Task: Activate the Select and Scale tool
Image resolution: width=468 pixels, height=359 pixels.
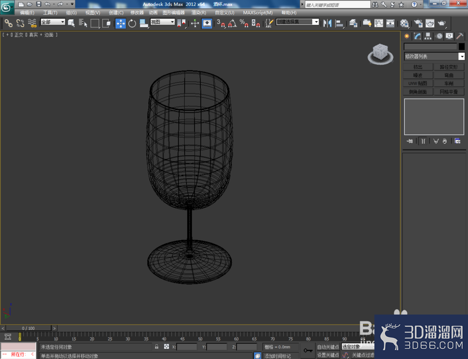Action: (144, 23)
